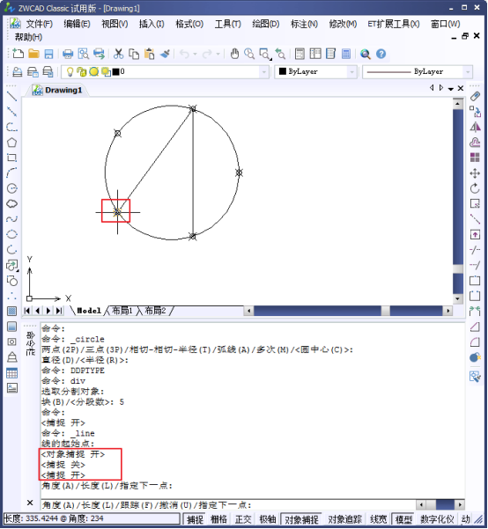Click the next-tab arrow beside layout tabs
Viewport: 488px width, 529px height.
click(x=48, y=311)
